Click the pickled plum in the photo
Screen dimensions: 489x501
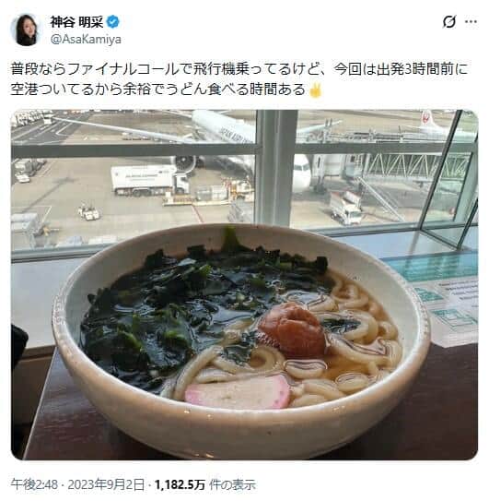click(292, 330)
